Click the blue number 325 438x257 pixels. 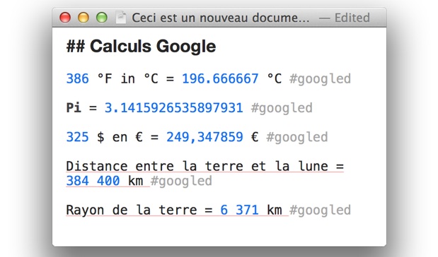coord(77,137)
